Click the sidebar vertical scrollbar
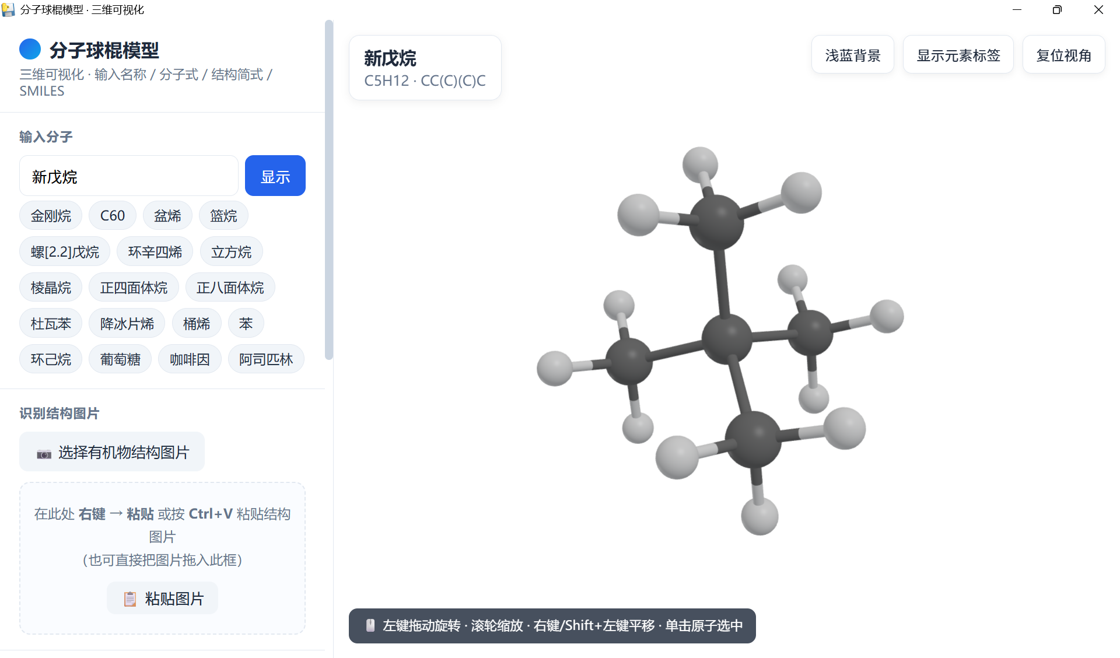This screenshot has width=1120, height=658. (329, 190)
